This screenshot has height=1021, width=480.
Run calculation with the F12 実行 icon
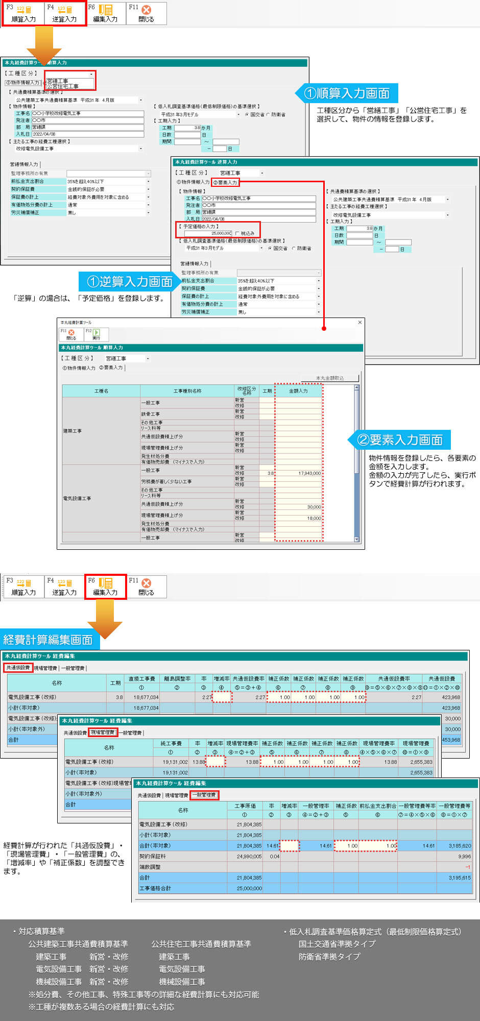point(96,334)
